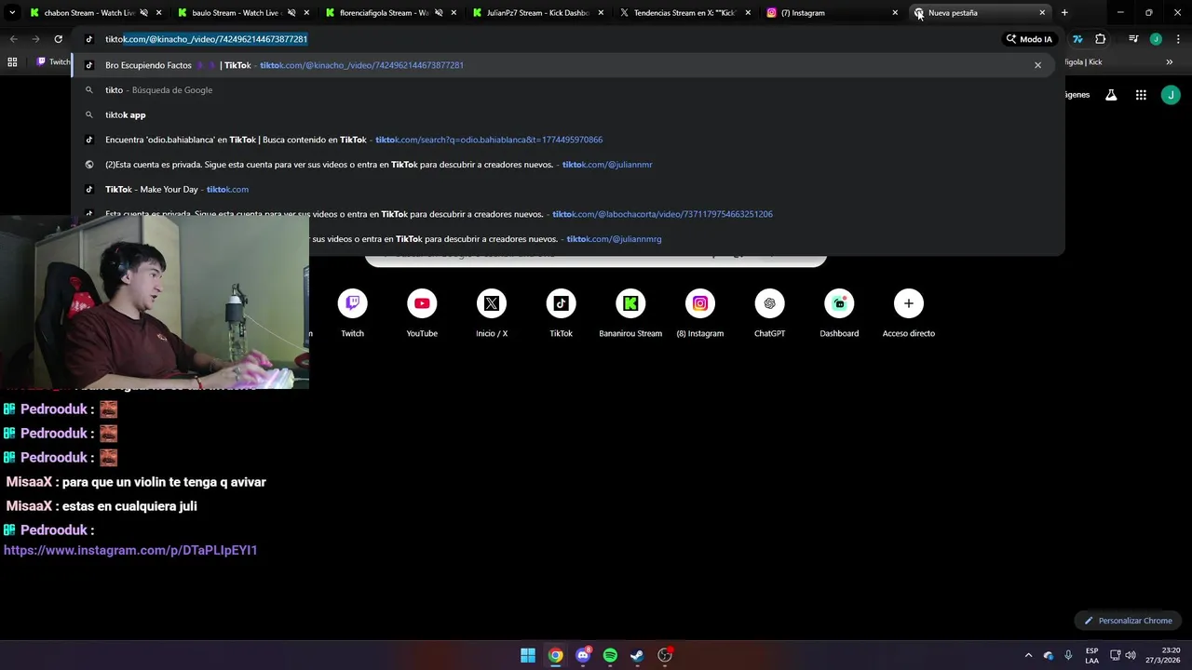Screen dimensions: 1192x670
Task: Close the (7) Instagram tab
Action: 895,13
